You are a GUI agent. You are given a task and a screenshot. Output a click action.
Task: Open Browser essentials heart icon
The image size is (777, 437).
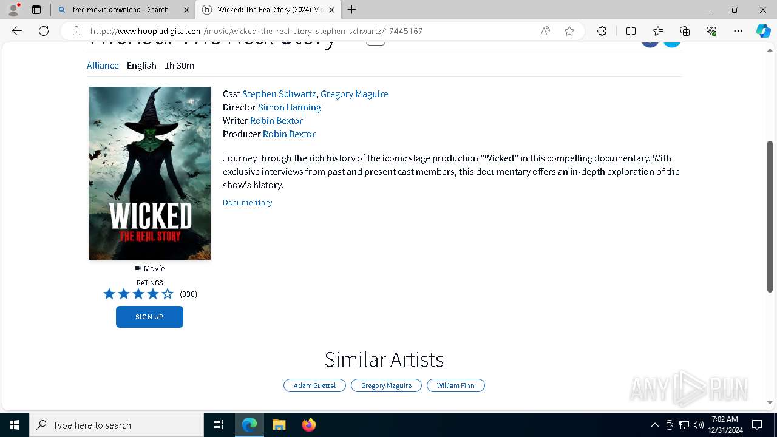click(711, 31)
